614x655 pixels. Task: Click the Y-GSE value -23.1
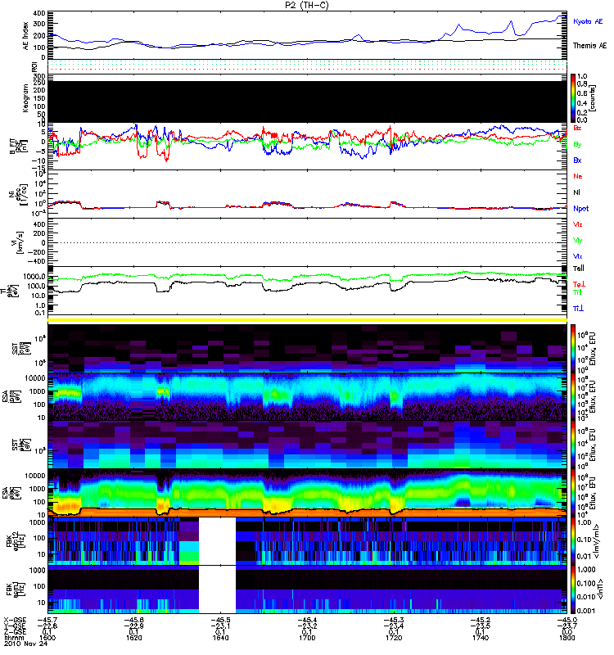(220, 626)
